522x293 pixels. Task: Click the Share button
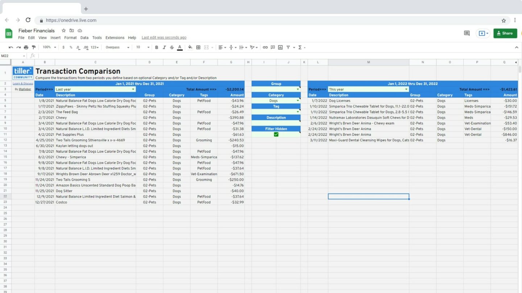505,33
